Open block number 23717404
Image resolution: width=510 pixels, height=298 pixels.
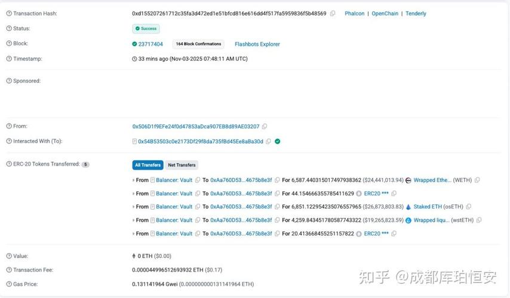click(150, 44)
